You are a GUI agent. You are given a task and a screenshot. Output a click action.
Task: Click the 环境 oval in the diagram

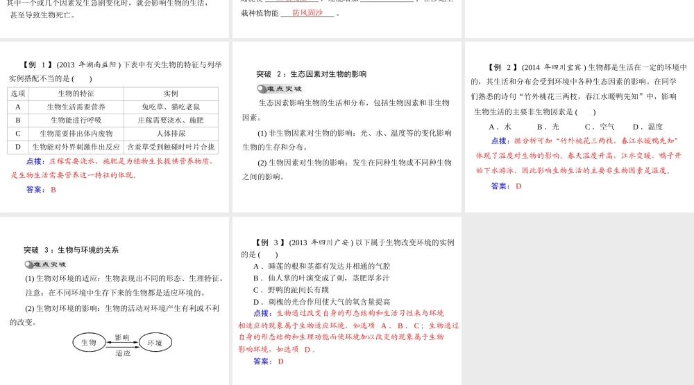click(155, 343)
